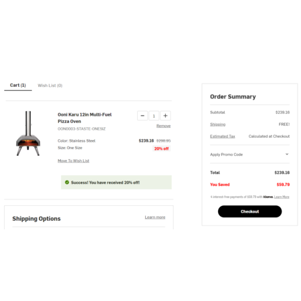Open the Wish List (0) tab

tap(50, 86)
